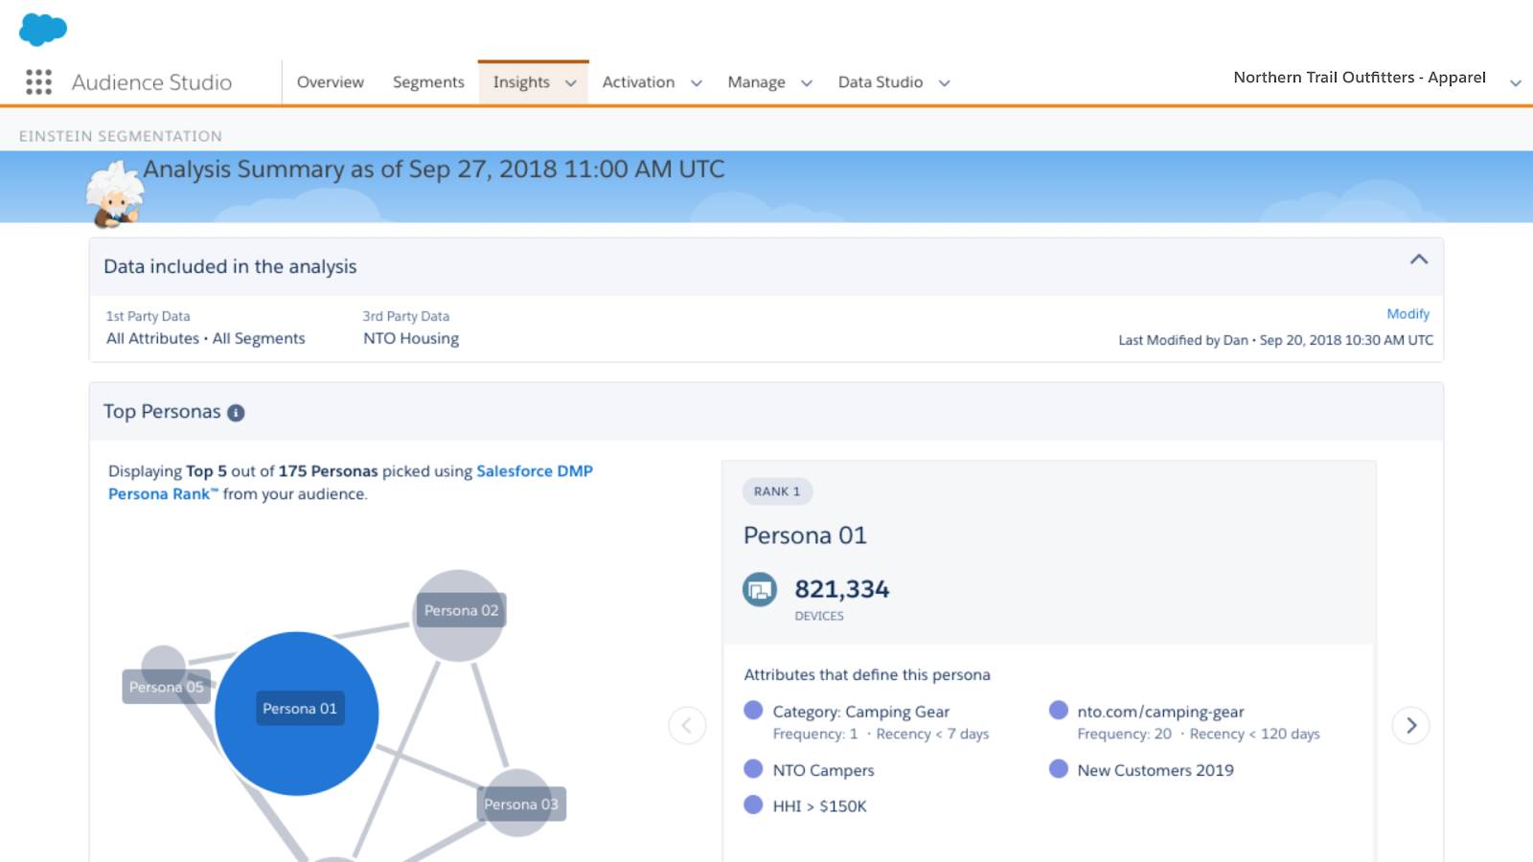Click the NTO Campers attribute text
1533x862 pixels.
pyautogui.click(x=824, y=770)
